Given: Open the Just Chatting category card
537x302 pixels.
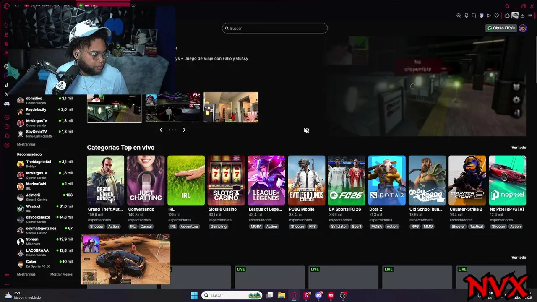Looking at the screenshot, I should (x=146, y=180).
